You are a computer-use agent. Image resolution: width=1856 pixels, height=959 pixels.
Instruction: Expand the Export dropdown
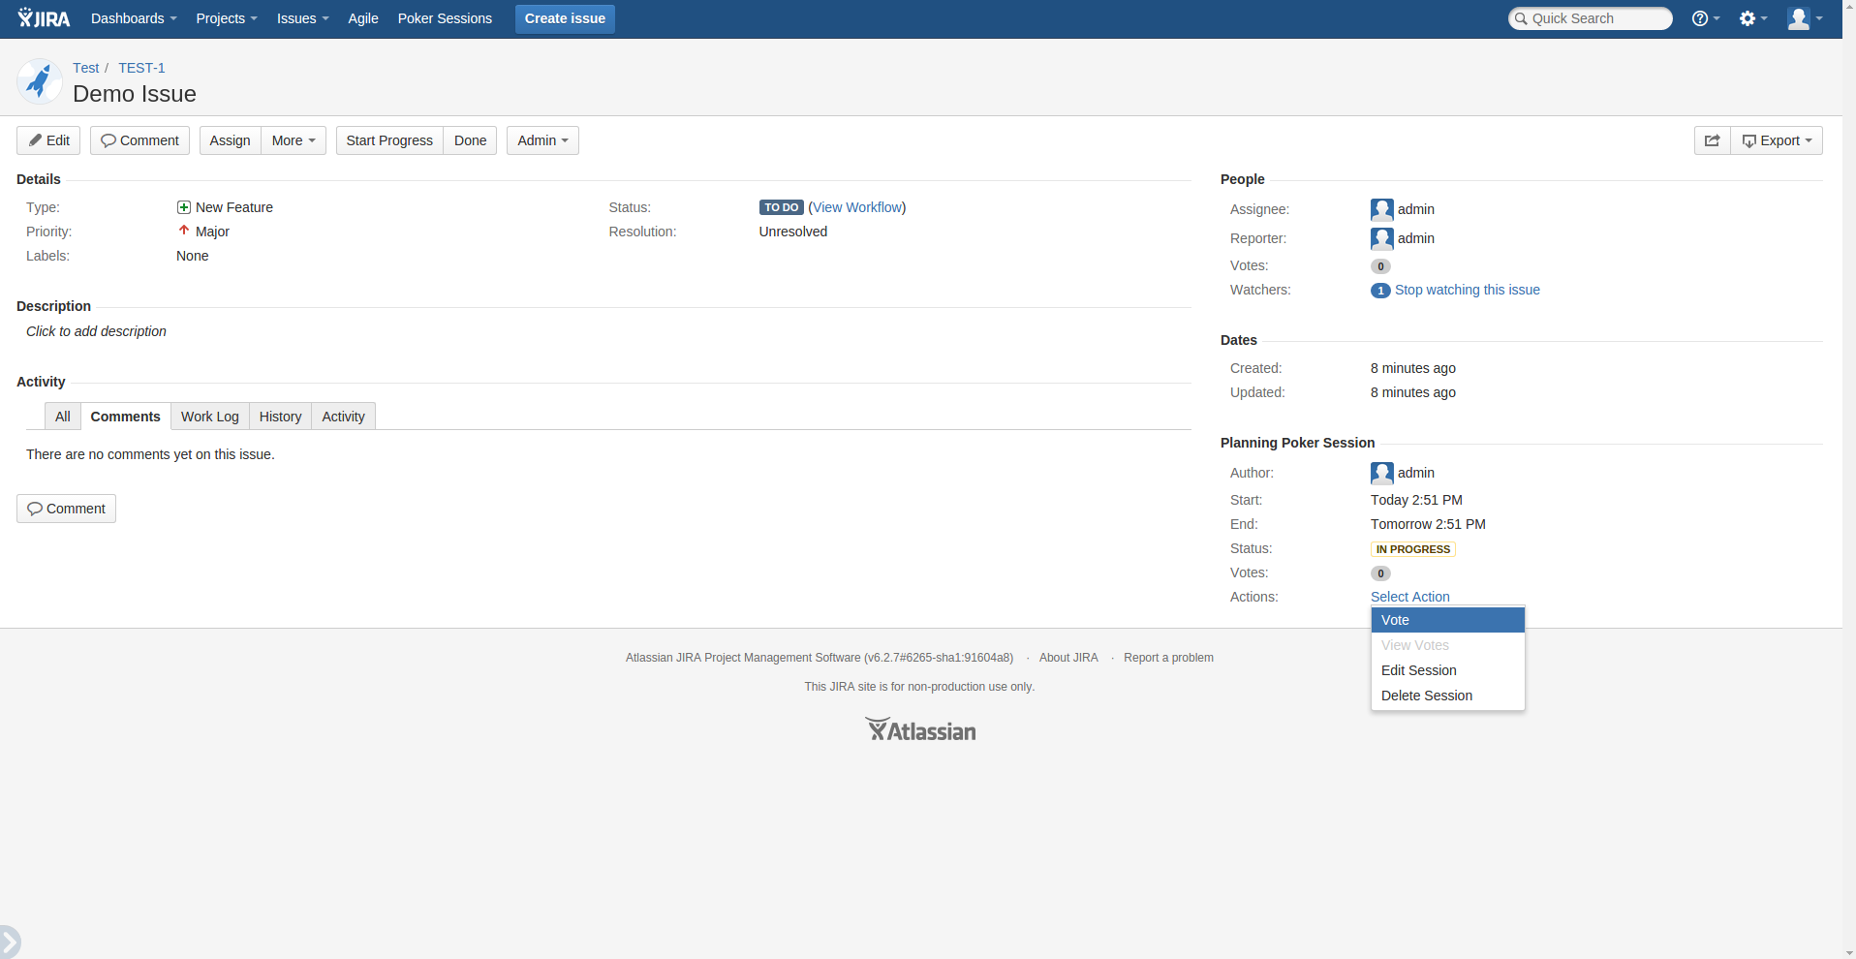pyautogui.click(x=1777, y=140)
